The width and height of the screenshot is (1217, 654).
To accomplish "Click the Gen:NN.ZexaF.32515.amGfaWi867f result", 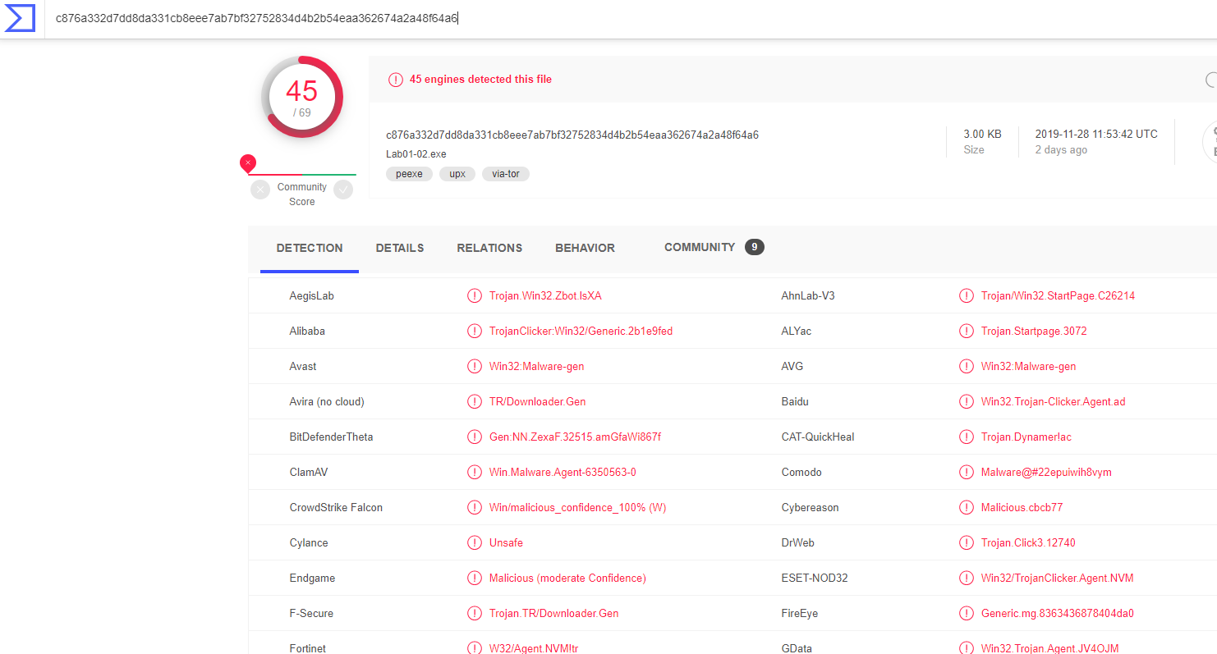I will 575,437.
